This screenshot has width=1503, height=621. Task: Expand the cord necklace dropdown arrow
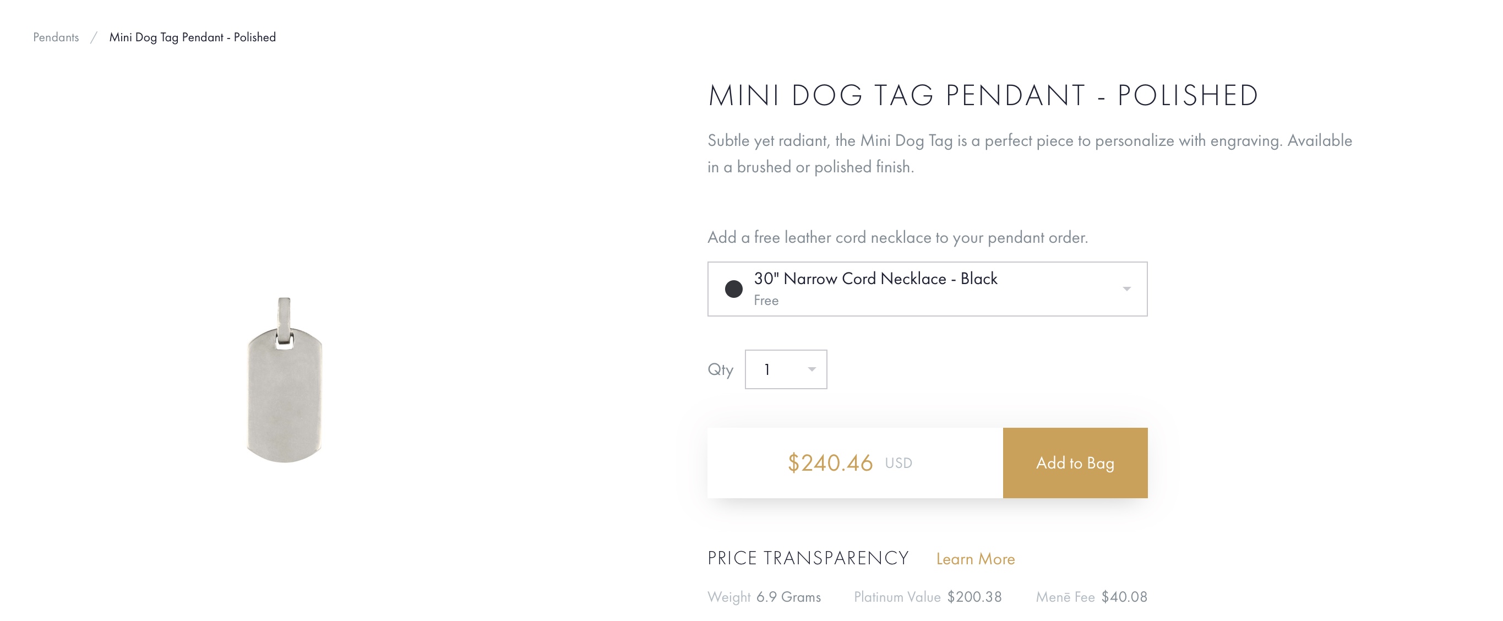coord(1126,289)
